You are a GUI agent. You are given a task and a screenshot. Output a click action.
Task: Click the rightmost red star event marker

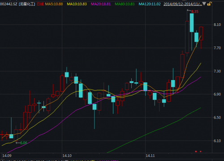point(201,152)
